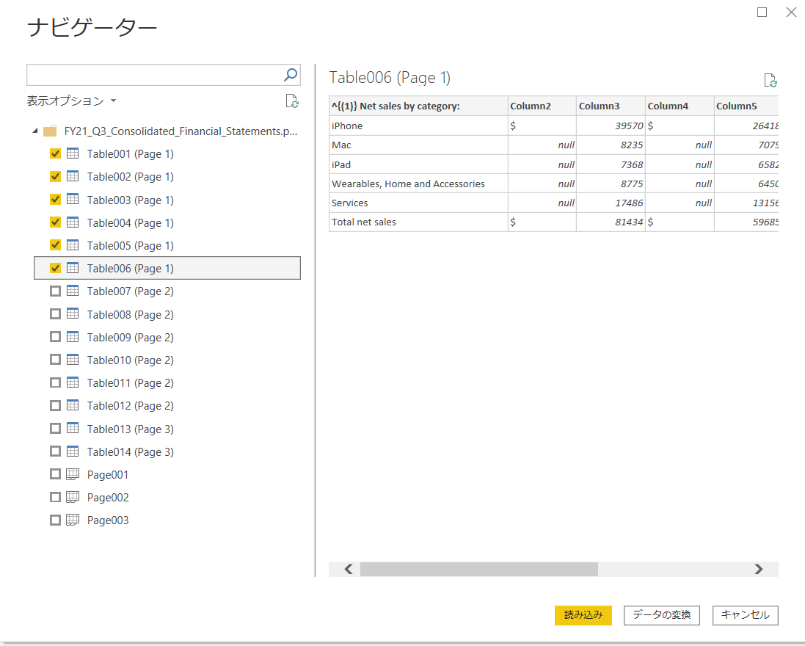Click the データの変換 button
This screenshot has height=646, width=805.
point(662,615)
